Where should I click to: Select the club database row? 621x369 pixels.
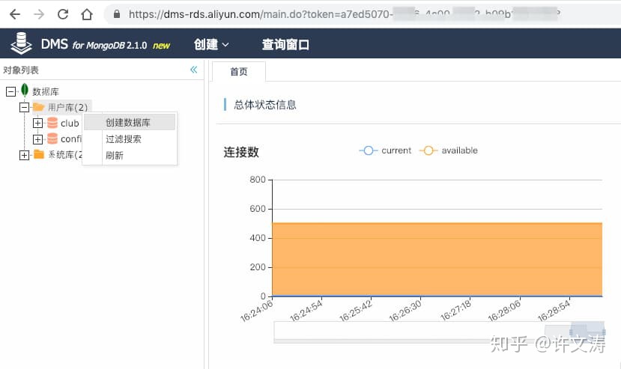70,123
